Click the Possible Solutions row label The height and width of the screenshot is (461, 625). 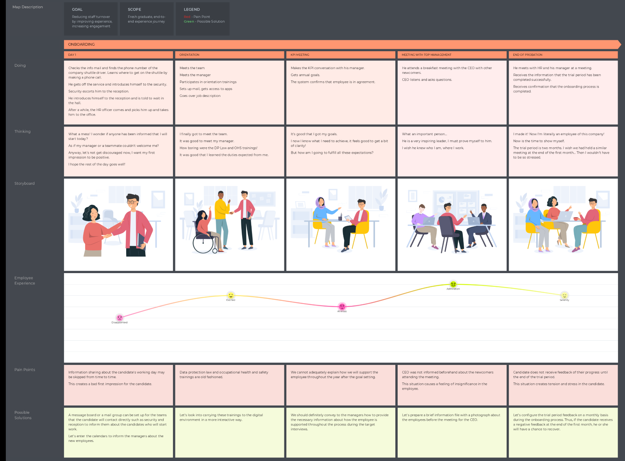pos(23,415)
